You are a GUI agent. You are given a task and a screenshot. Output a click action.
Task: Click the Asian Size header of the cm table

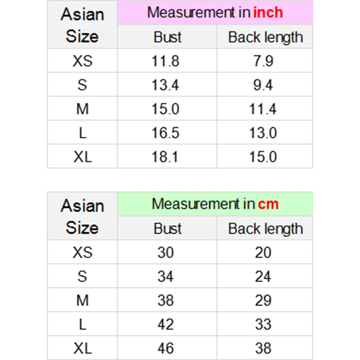click(x=82, y=216)
